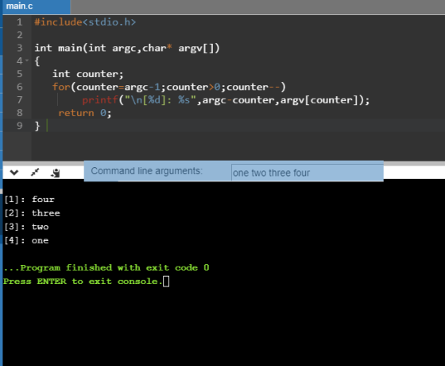Click the 'Press ENTER to exit console.' prompt

pyautogui.click(x=83, y=282)
